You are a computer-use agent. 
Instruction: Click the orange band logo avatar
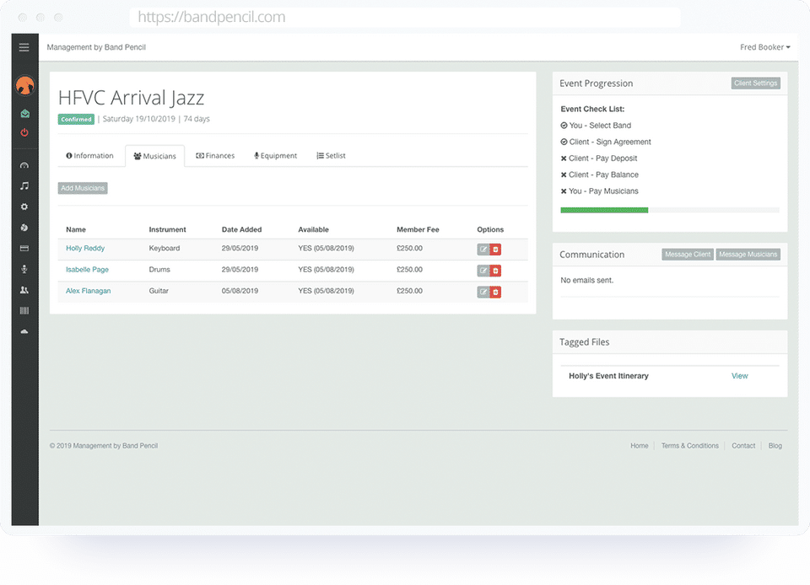coord(24,85)
